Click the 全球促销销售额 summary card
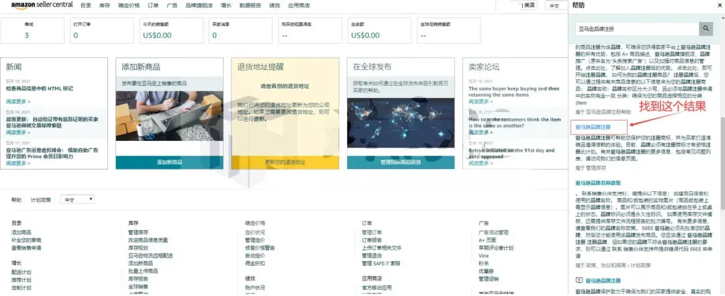725x296 pixels. pyautogui.click(x=448, y=30)
